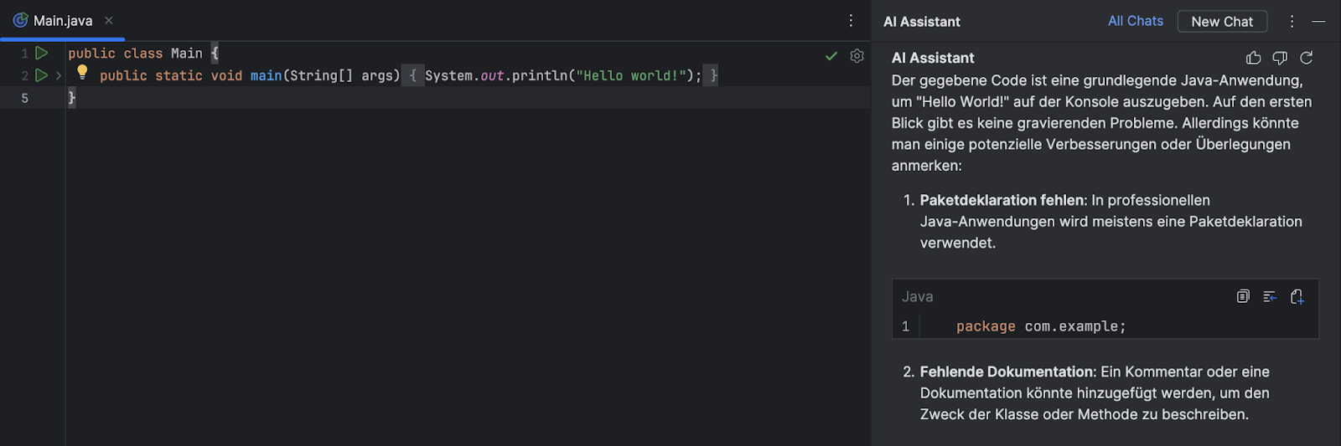Select the Main.java tab

[63, 20]
